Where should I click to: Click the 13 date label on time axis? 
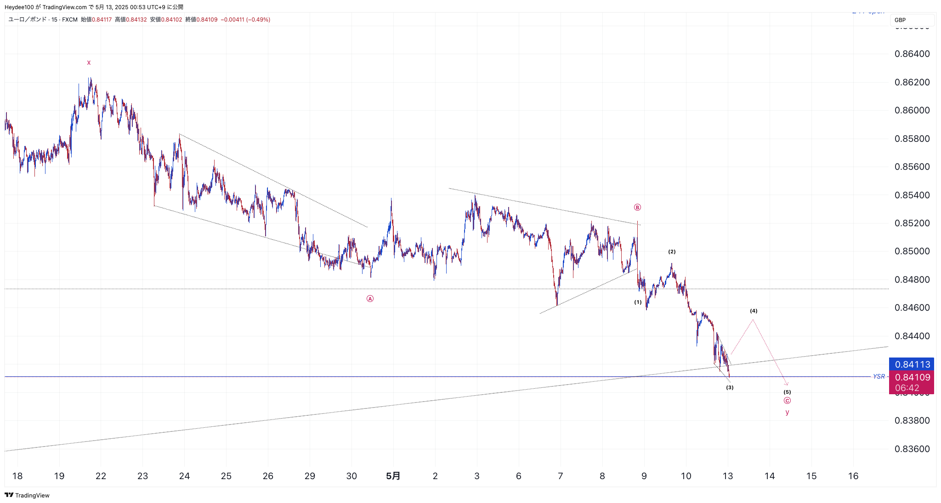[x=728, y=476]
